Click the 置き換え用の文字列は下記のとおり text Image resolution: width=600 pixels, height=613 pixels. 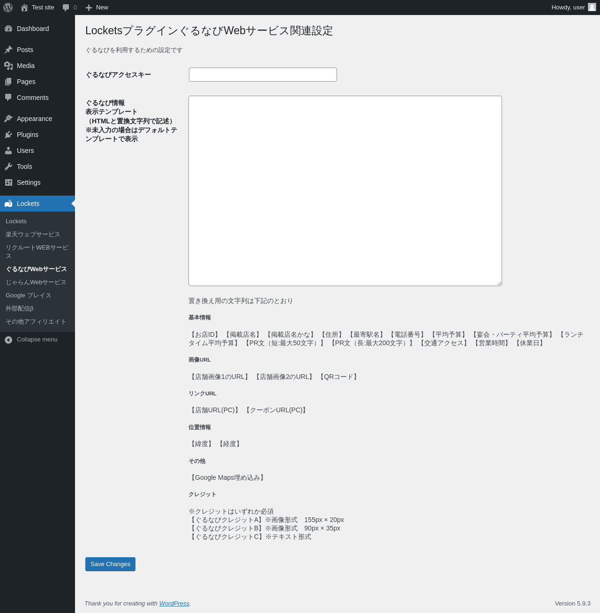pyautogui.click(x=240, y=301)
